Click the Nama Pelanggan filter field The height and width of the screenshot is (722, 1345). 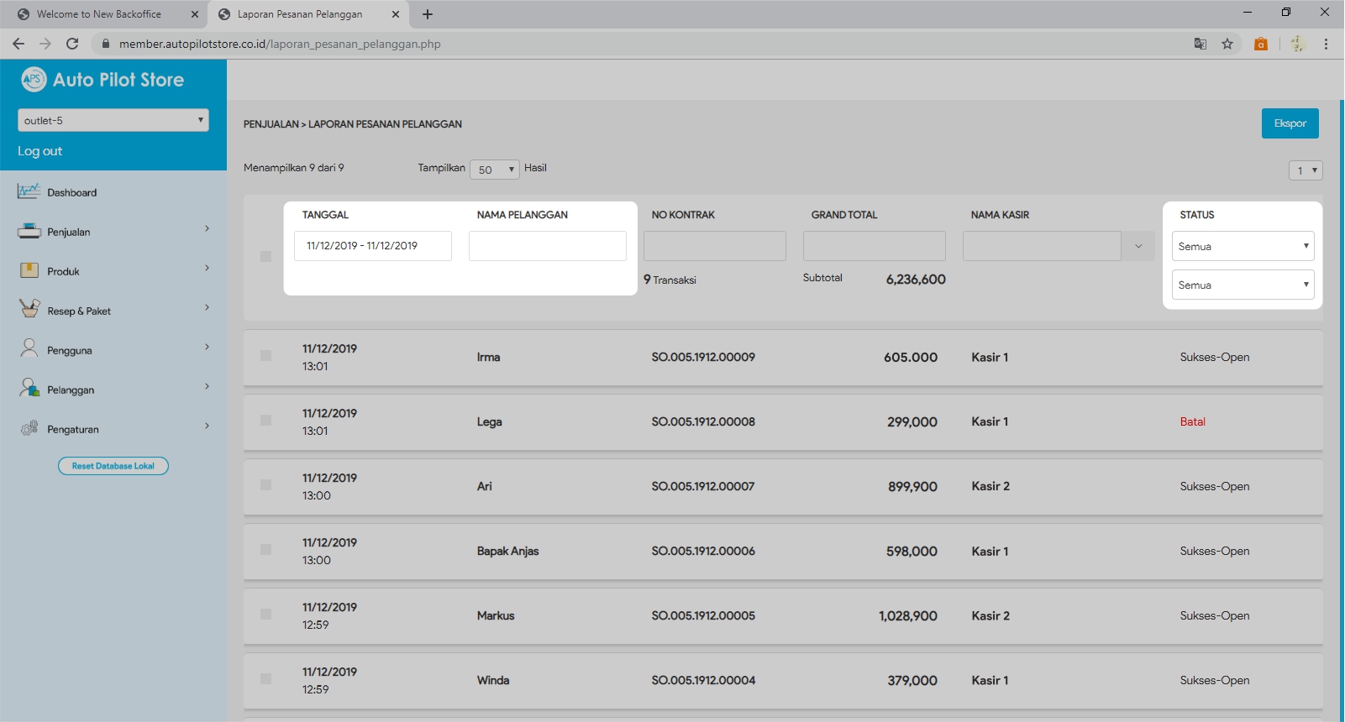(547, 246)
